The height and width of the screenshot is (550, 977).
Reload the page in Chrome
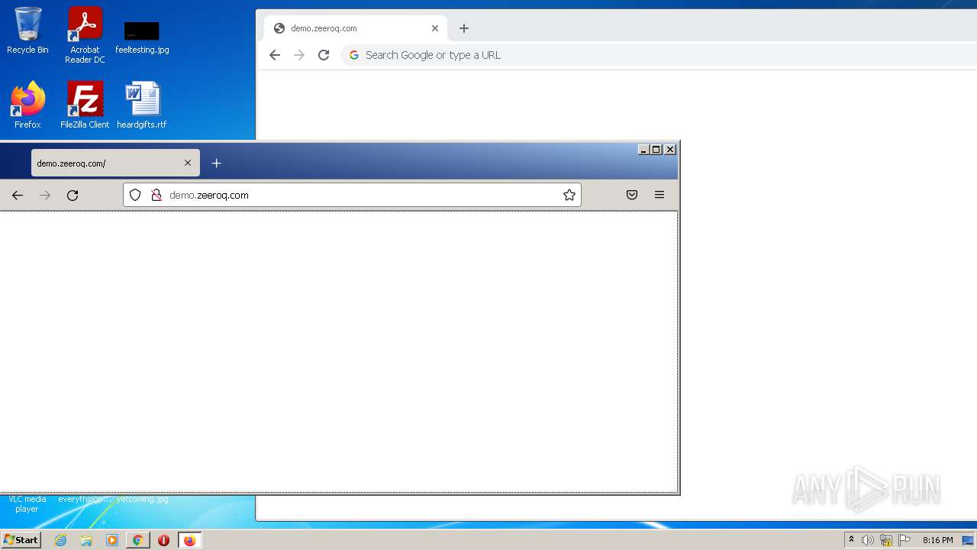click(x=324, y=55)
